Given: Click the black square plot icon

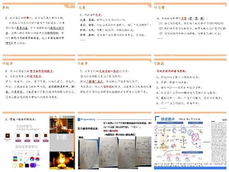Looking at the screenshot, I should tap(27, 165).
